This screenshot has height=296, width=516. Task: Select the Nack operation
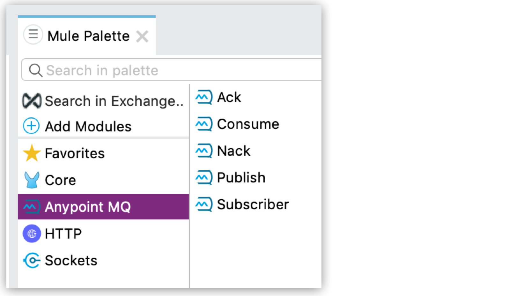(233, 151)
